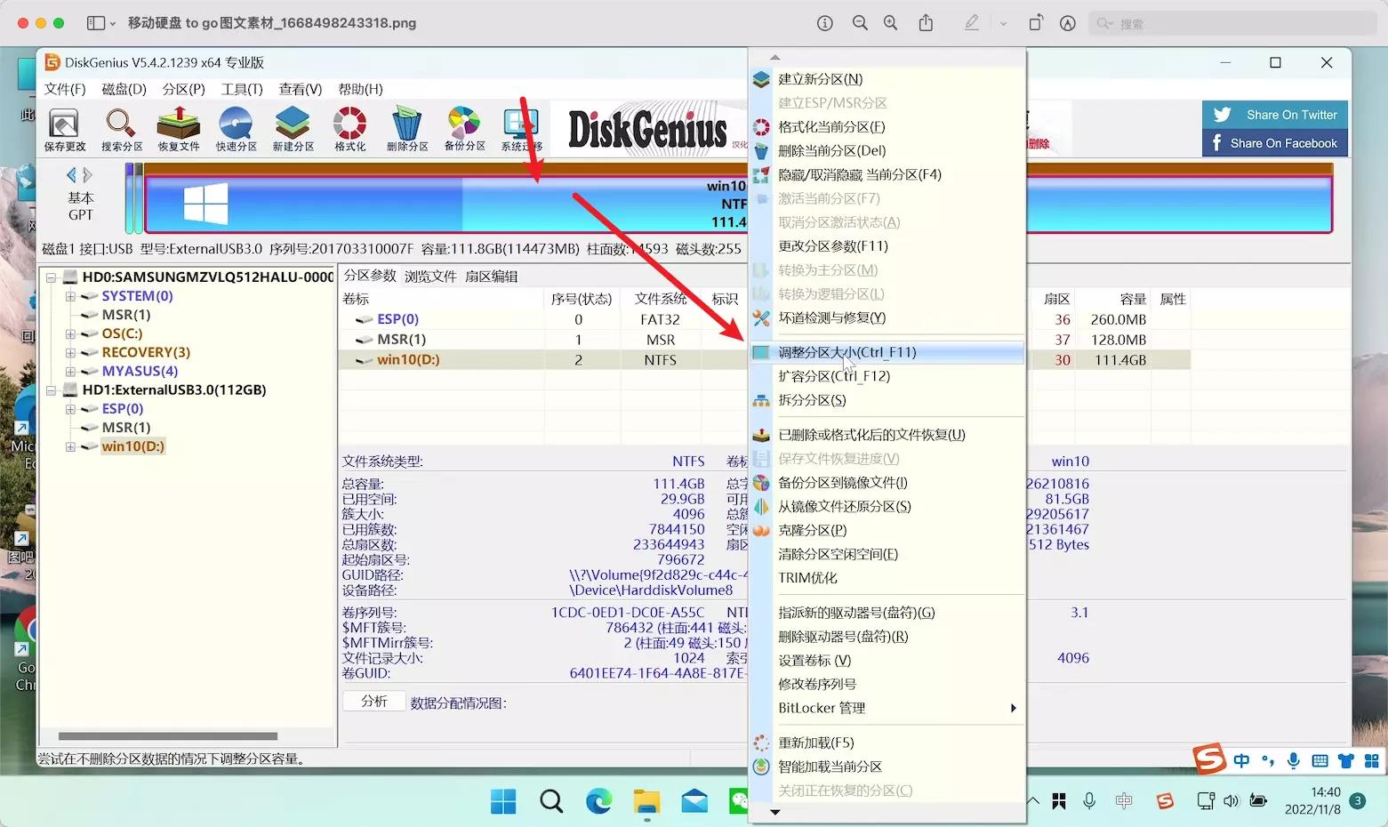Open the 分区(P) menu
The height and width of the screenshot is (827, 1388).
point(183,89)
